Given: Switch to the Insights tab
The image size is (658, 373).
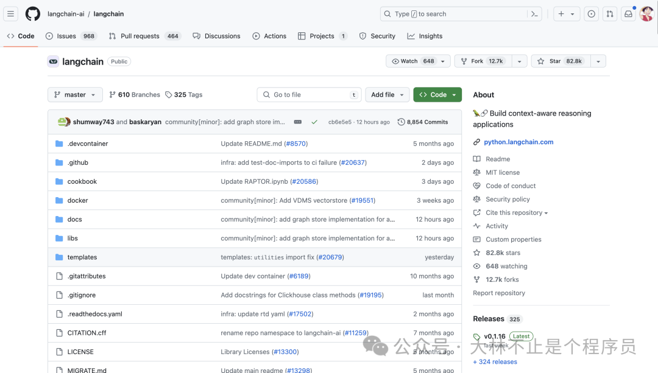Looking at the screenshot, I should click(425, 36).
